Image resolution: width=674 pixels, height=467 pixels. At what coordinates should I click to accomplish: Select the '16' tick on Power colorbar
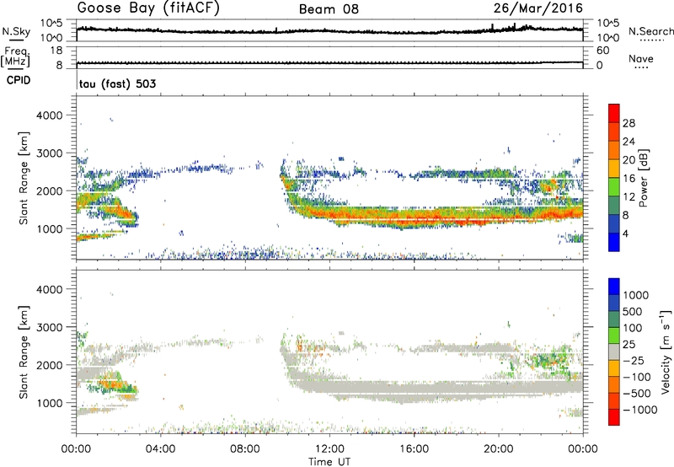[629, 179]
